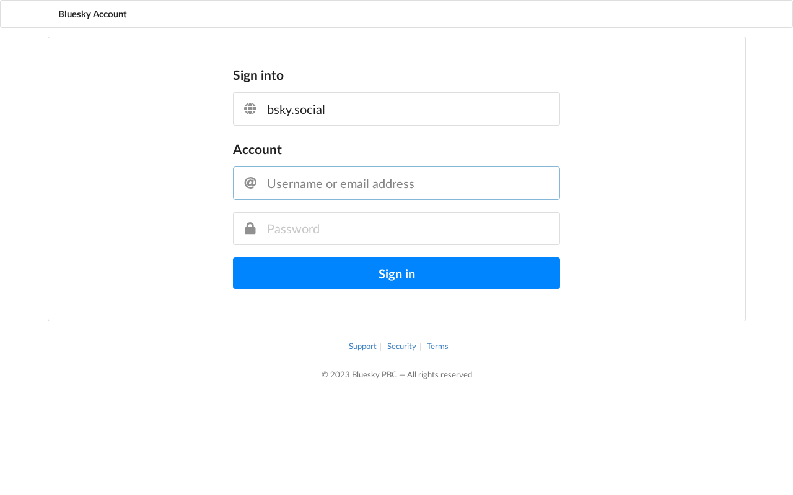Screen dimensions: 793x495
Task: Open the Terms link in the footer
Action: pyautogui.click(x=437, y=346)
